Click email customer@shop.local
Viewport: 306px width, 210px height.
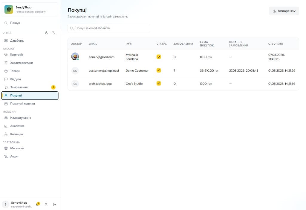point(104,71)
